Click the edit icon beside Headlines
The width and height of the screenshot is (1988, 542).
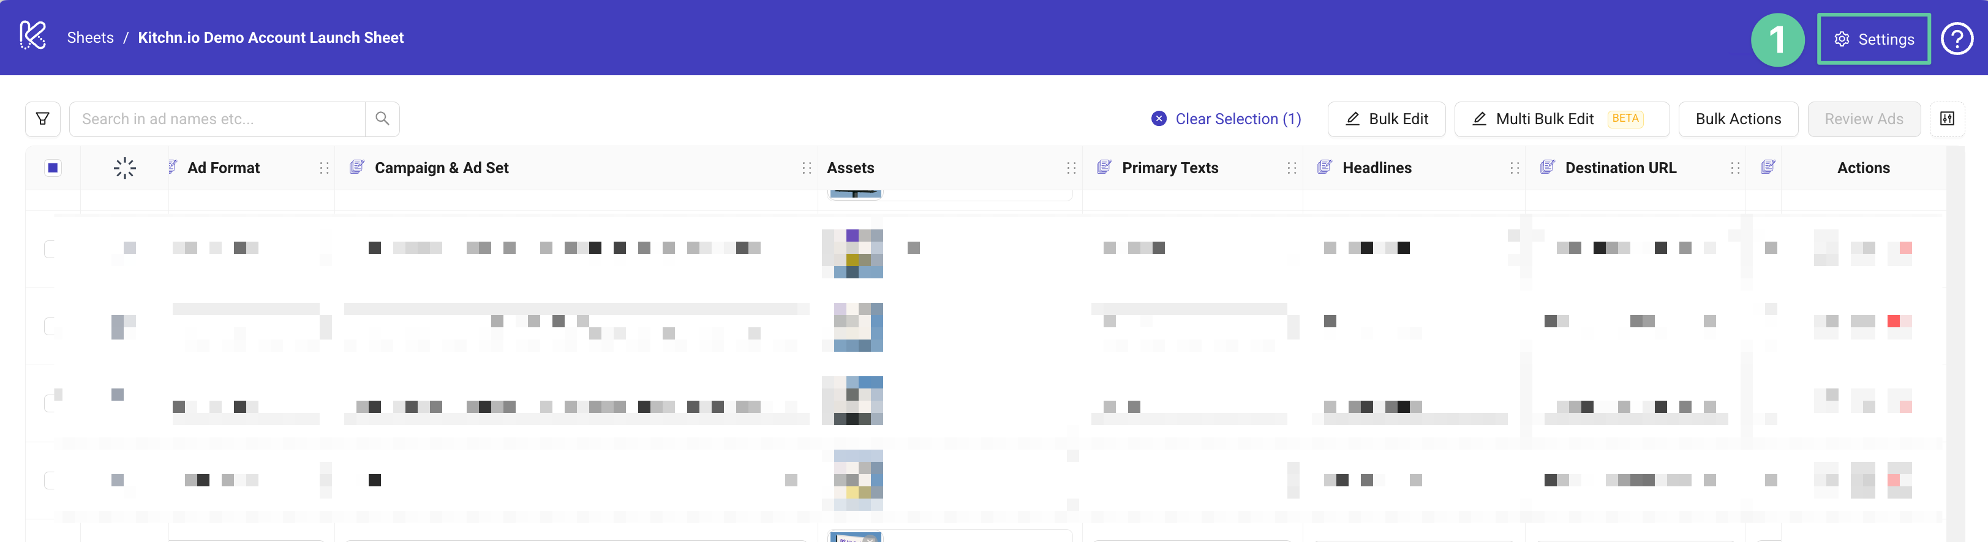click(1324, 167)
